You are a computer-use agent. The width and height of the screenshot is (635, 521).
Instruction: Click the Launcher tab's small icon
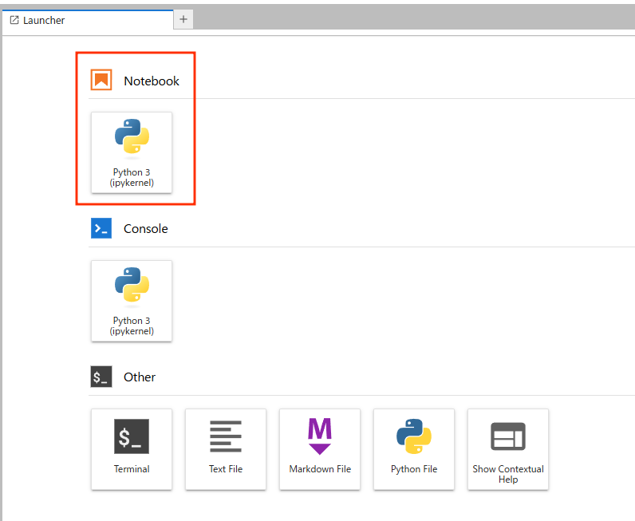(14, 20)
